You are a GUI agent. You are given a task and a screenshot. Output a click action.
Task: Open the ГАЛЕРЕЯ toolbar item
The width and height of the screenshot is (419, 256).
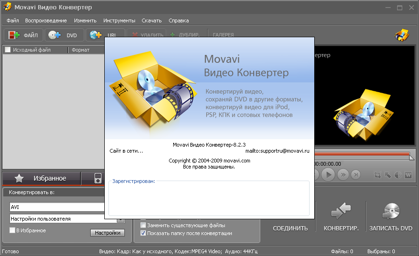223,35
